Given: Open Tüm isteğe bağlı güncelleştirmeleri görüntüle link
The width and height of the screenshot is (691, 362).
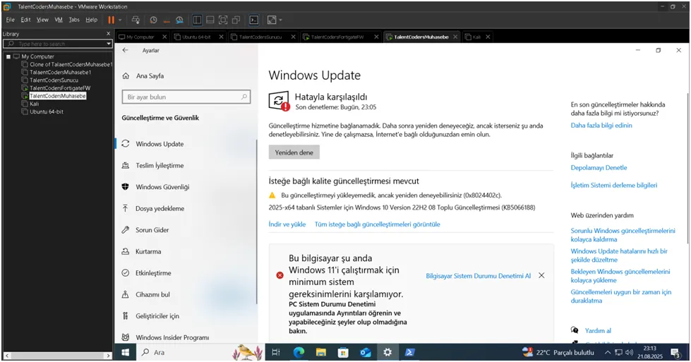Looking at the screenshot, I should tap(377, 224).
